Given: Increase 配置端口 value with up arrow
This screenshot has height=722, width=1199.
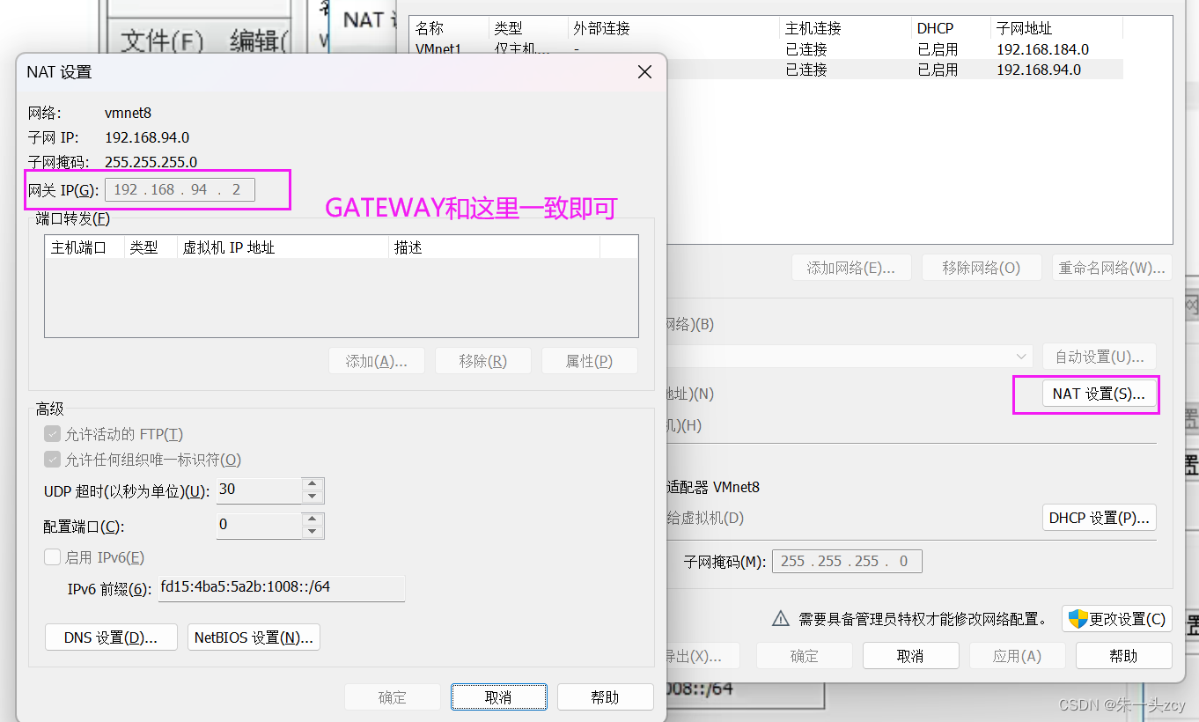Looking at the screenshot, I should pyautogui.click(x=313, y=519).
